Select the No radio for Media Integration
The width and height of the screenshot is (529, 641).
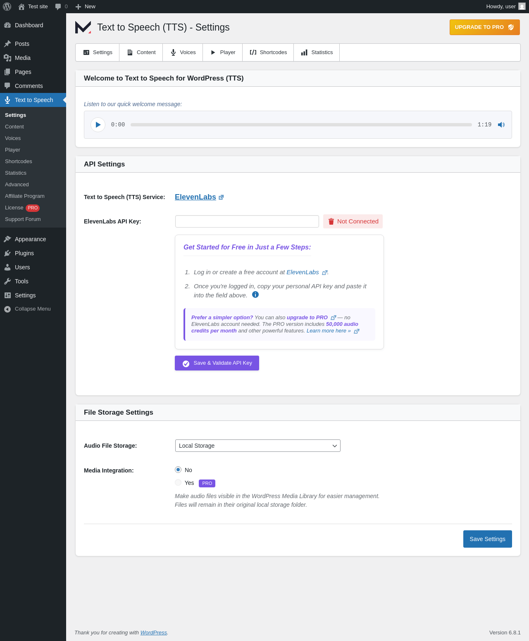point(178,470)
